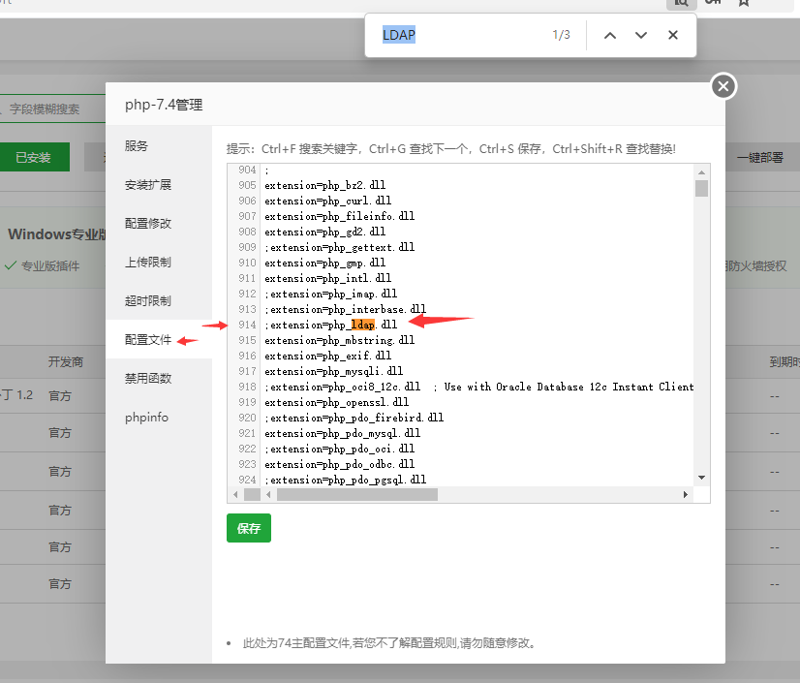
Task: Close the browser find bar
Action: coord(672,35)
